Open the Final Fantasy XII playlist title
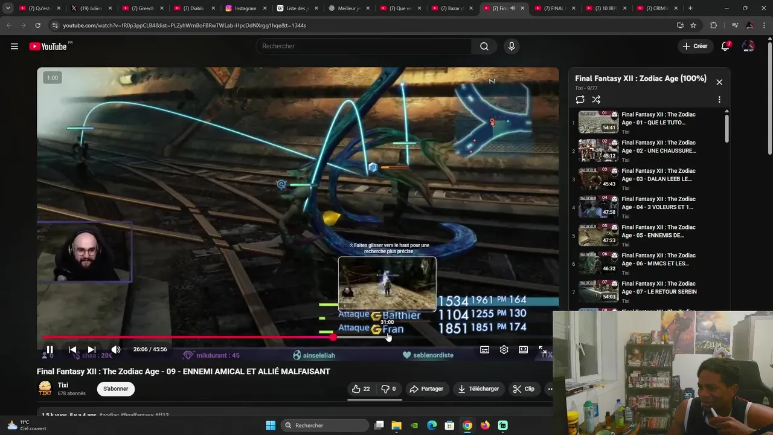Image resolution: width=773 pixels, height=435 pixels. coord(641,79)
